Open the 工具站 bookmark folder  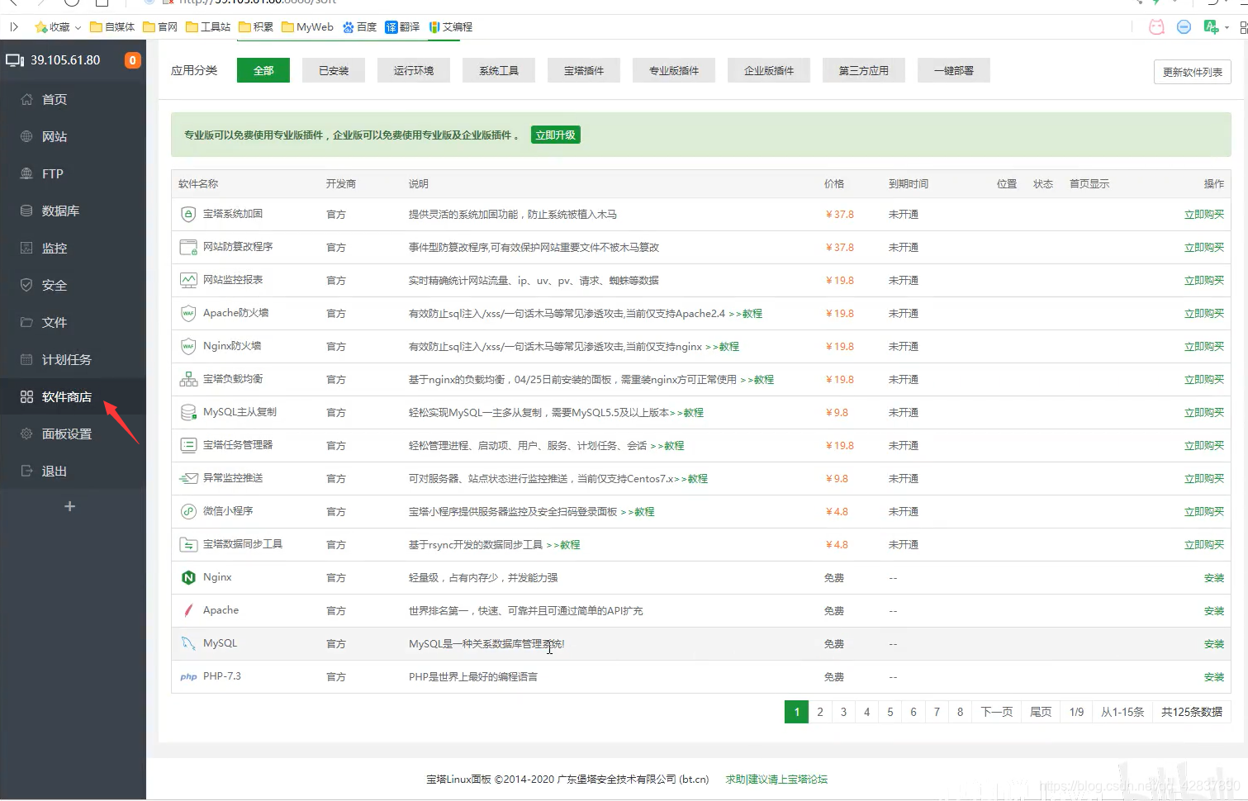208,26
